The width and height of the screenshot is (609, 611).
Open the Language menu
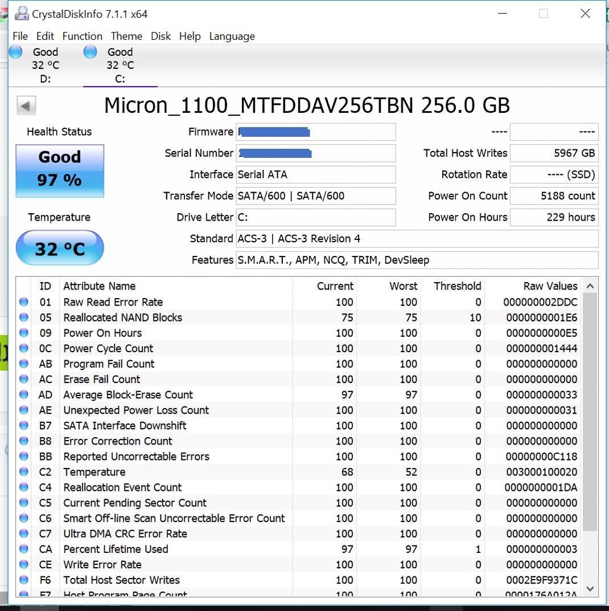click(232, 36)
